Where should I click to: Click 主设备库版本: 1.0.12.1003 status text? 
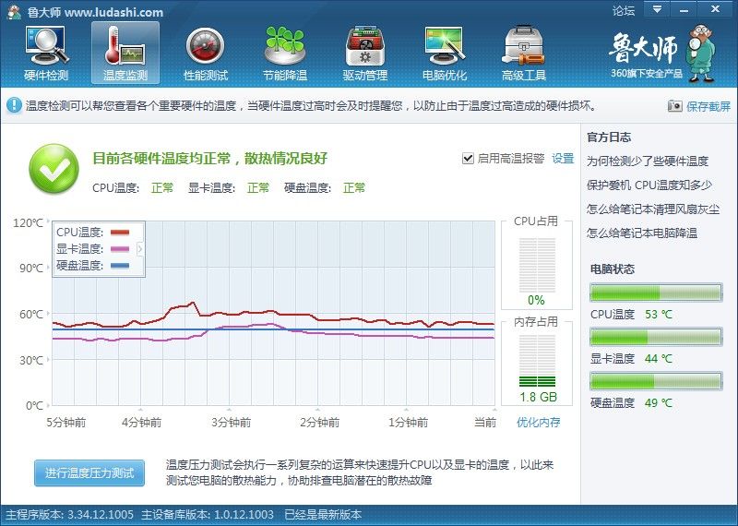[x=208, y=515]
